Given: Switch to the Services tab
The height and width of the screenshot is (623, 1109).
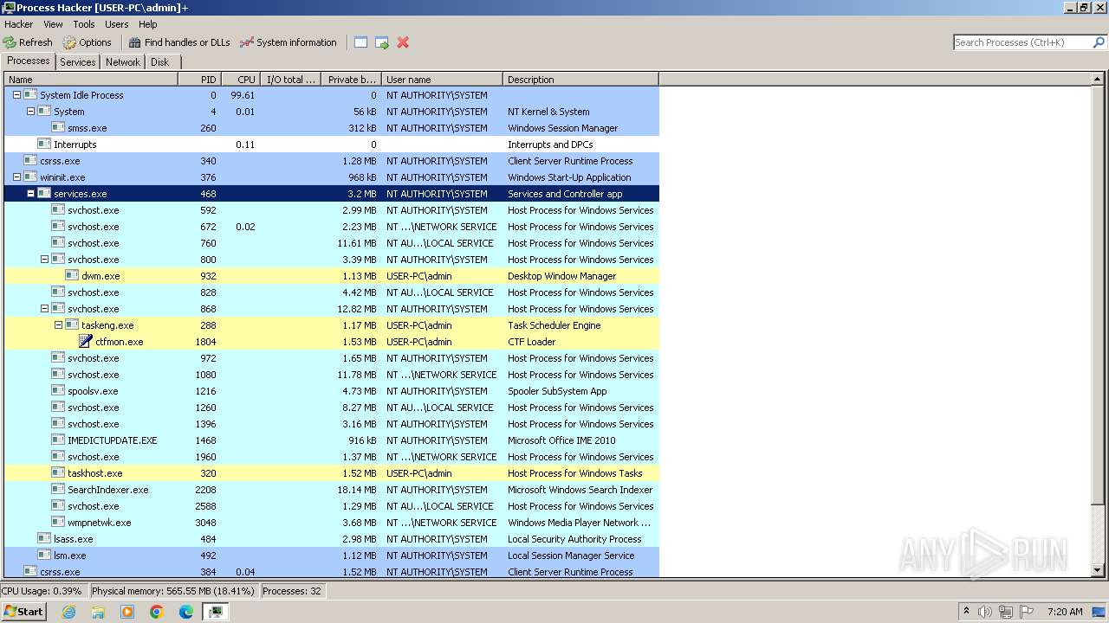Looking at the screenshot, I should coord(78,62).
